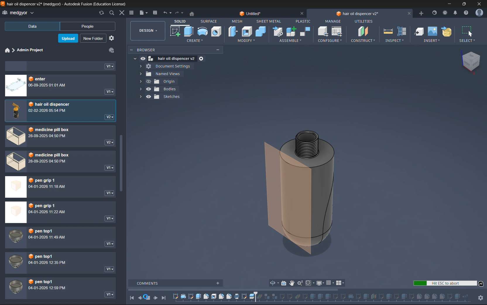Screen dimensions: 487x305
Task: Expand the Bodies tree node
Action: pyautogui.click(x=141, y=89)
